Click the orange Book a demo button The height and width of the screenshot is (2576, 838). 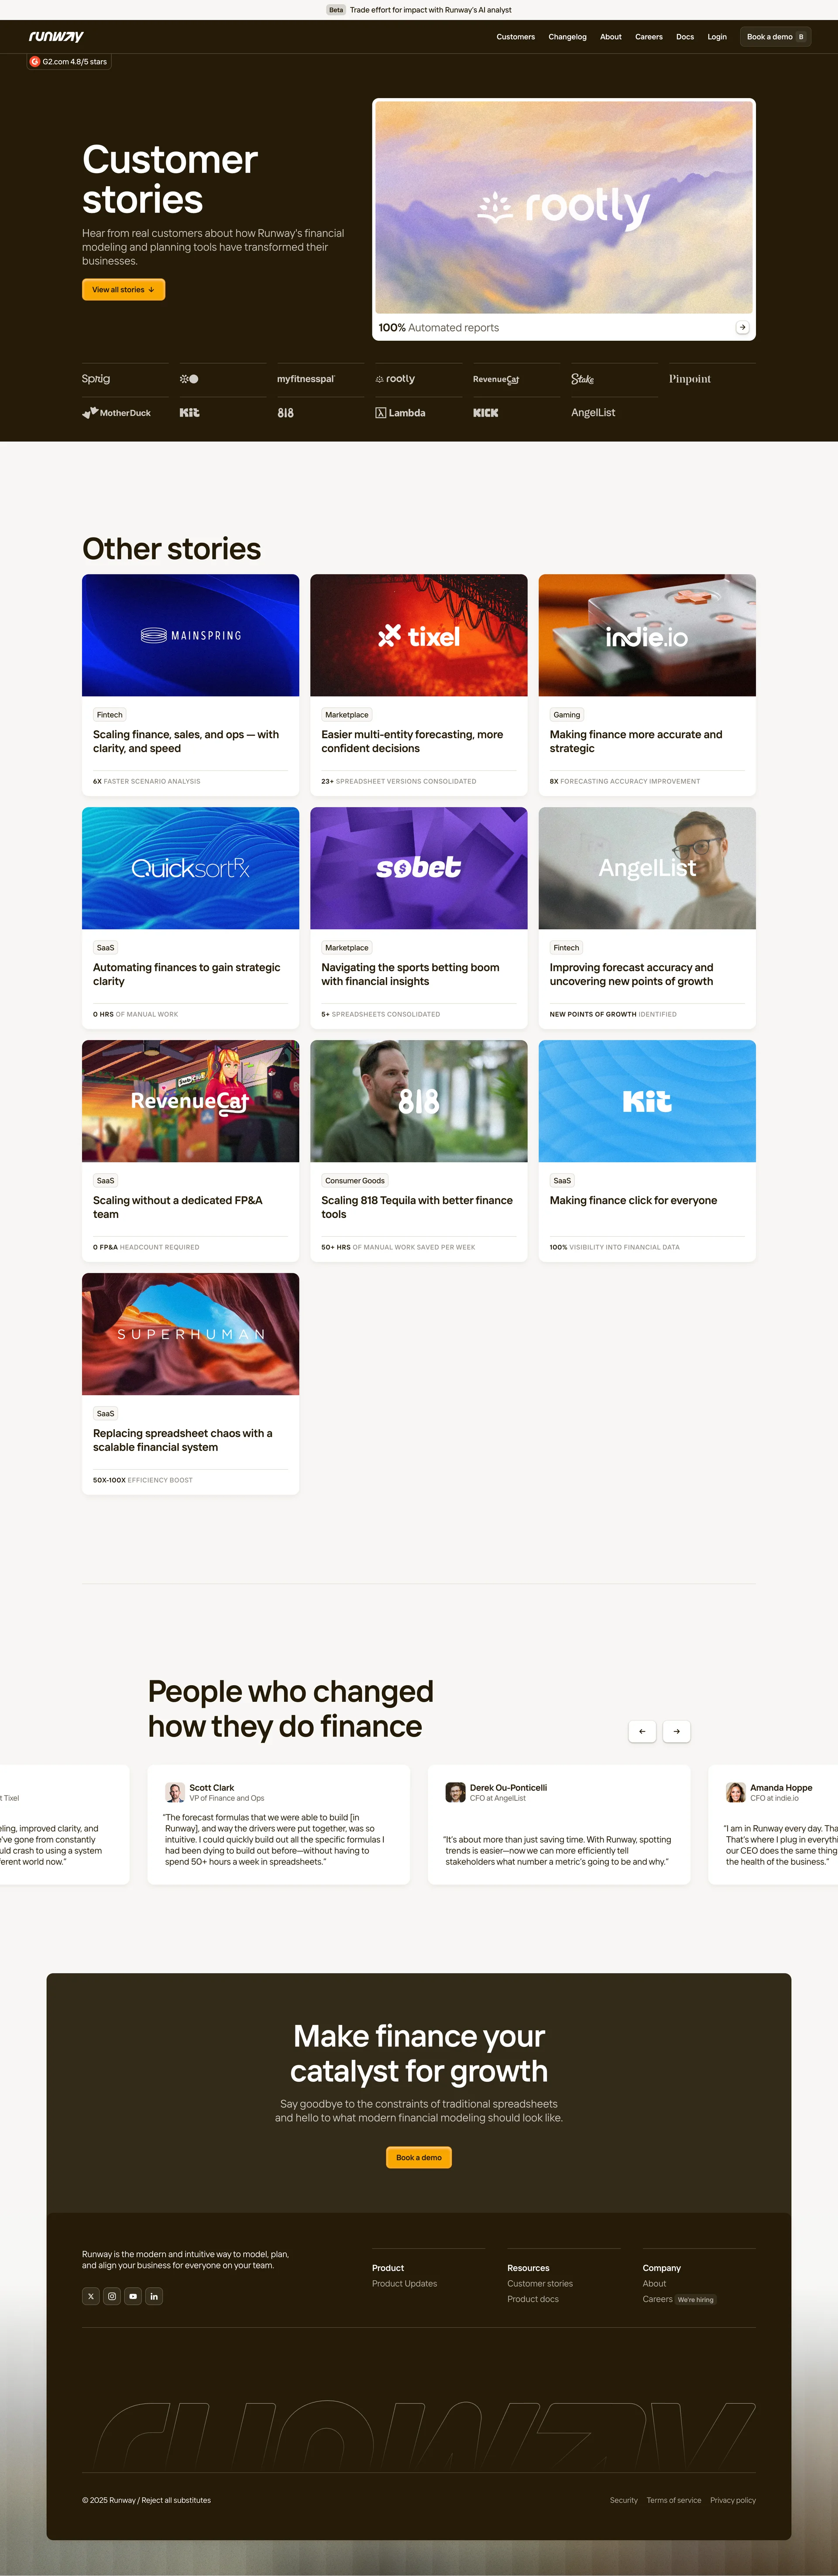419,2157
